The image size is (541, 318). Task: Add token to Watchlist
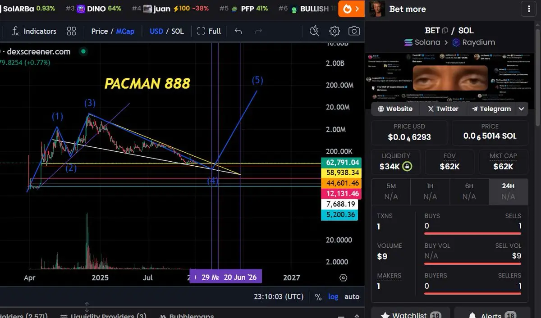coord(410,313)
